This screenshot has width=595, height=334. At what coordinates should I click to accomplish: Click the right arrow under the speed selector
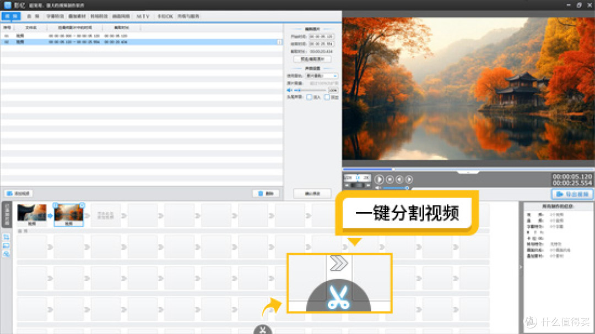(368, 185)
